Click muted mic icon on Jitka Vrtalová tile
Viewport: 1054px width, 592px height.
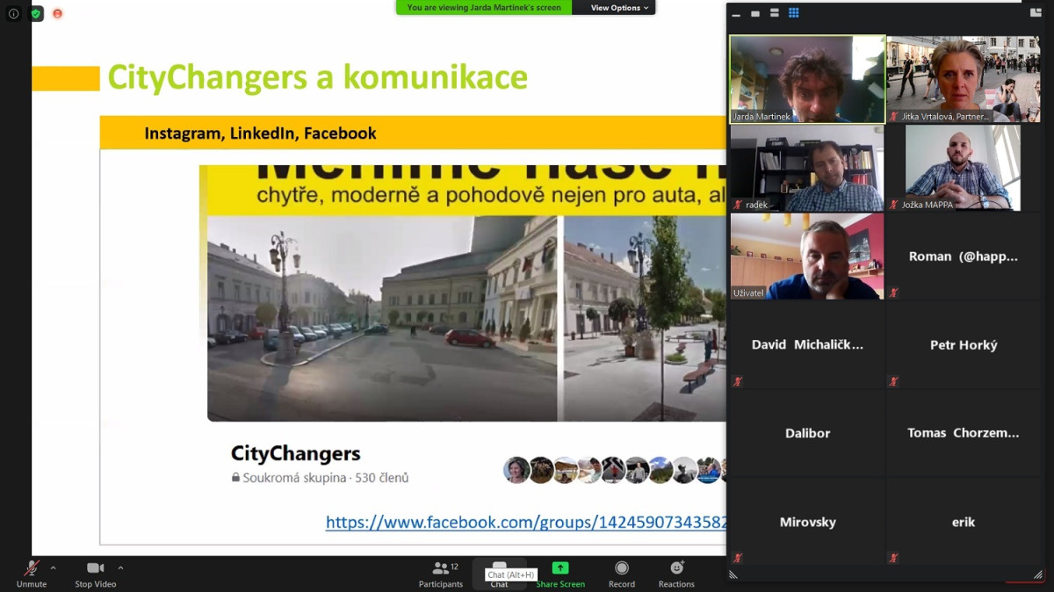893,116
